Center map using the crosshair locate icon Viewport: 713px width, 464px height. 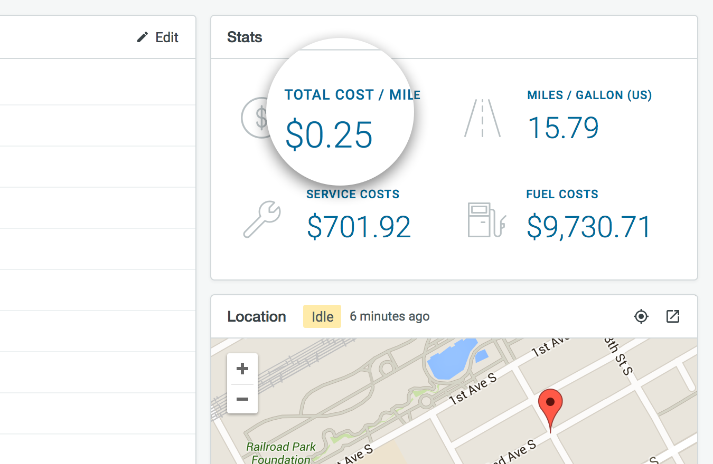[x=641, y=316]
